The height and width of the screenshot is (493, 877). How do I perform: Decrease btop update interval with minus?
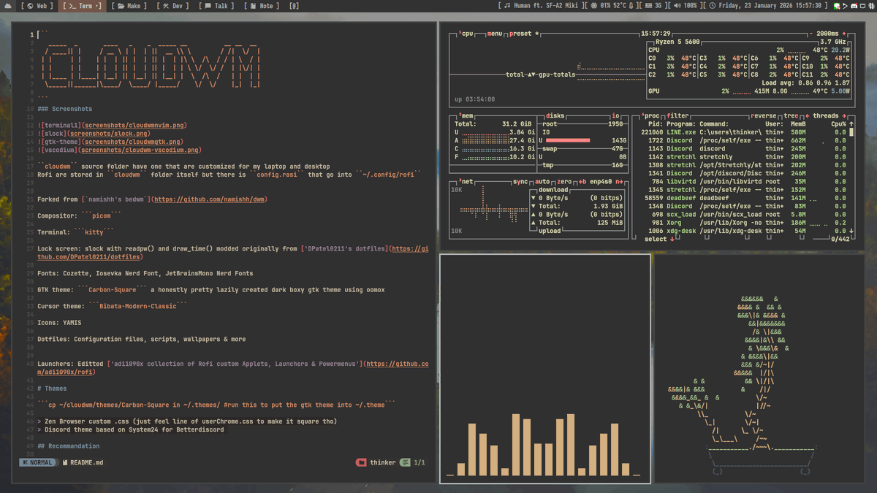pos(812,34)
